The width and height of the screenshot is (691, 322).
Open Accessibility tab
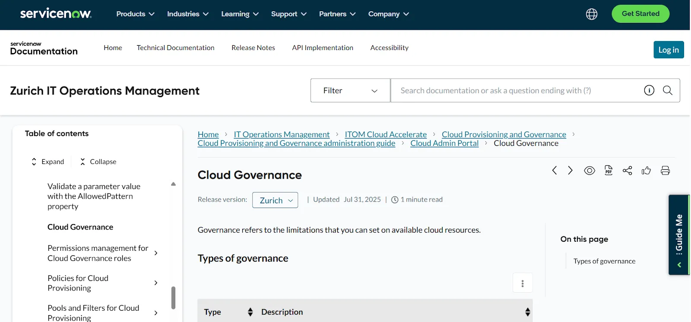point(389,47)
